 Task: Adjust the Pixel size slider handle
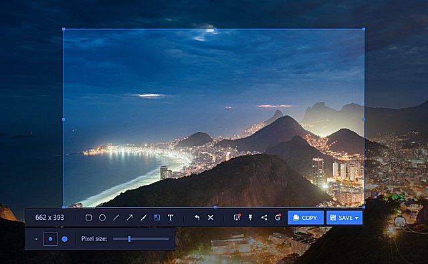(x=129, y=239)
